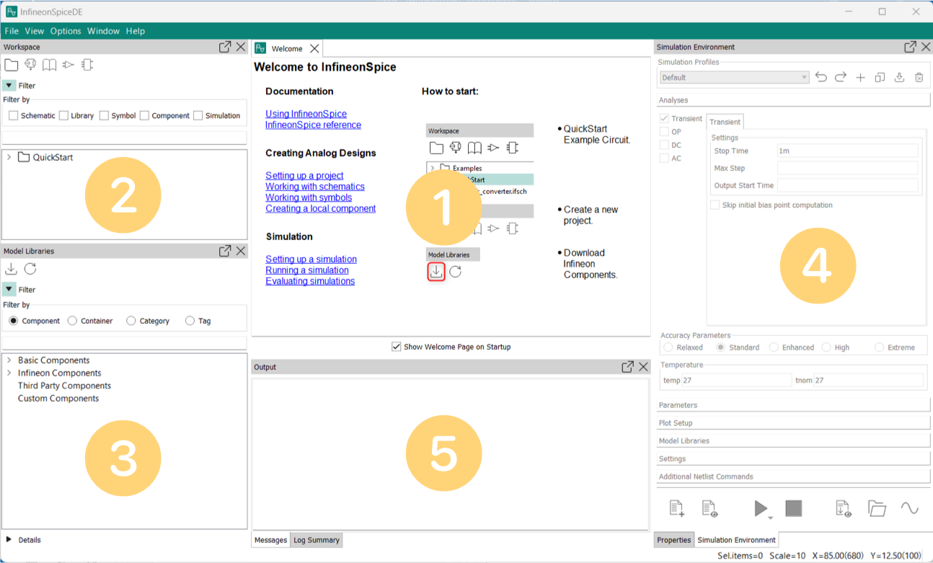Click the refresh icon in Model Libraries panel
This screenshot has height=563, width=933.
pyautogui.click(x=30, y=269)
